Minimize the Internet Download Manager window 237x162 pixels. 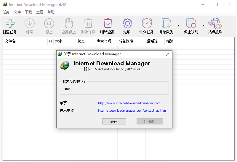point(203,4)
